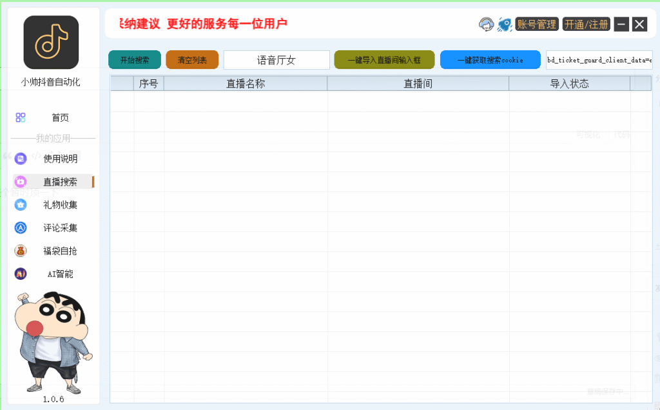Open 福袋自抢 lucky bag icon
660x410 pixels.
pyautogui.click(x=20, y=251)
